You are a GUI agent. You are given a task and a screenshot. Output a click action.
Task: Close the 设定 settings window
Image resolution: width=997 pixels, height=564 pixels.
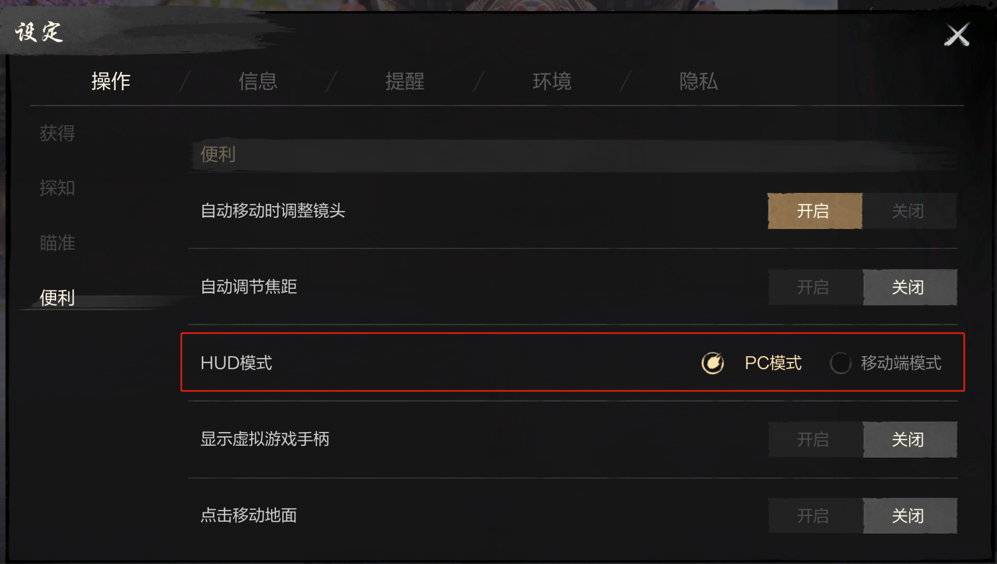click(x=957, y=35)
